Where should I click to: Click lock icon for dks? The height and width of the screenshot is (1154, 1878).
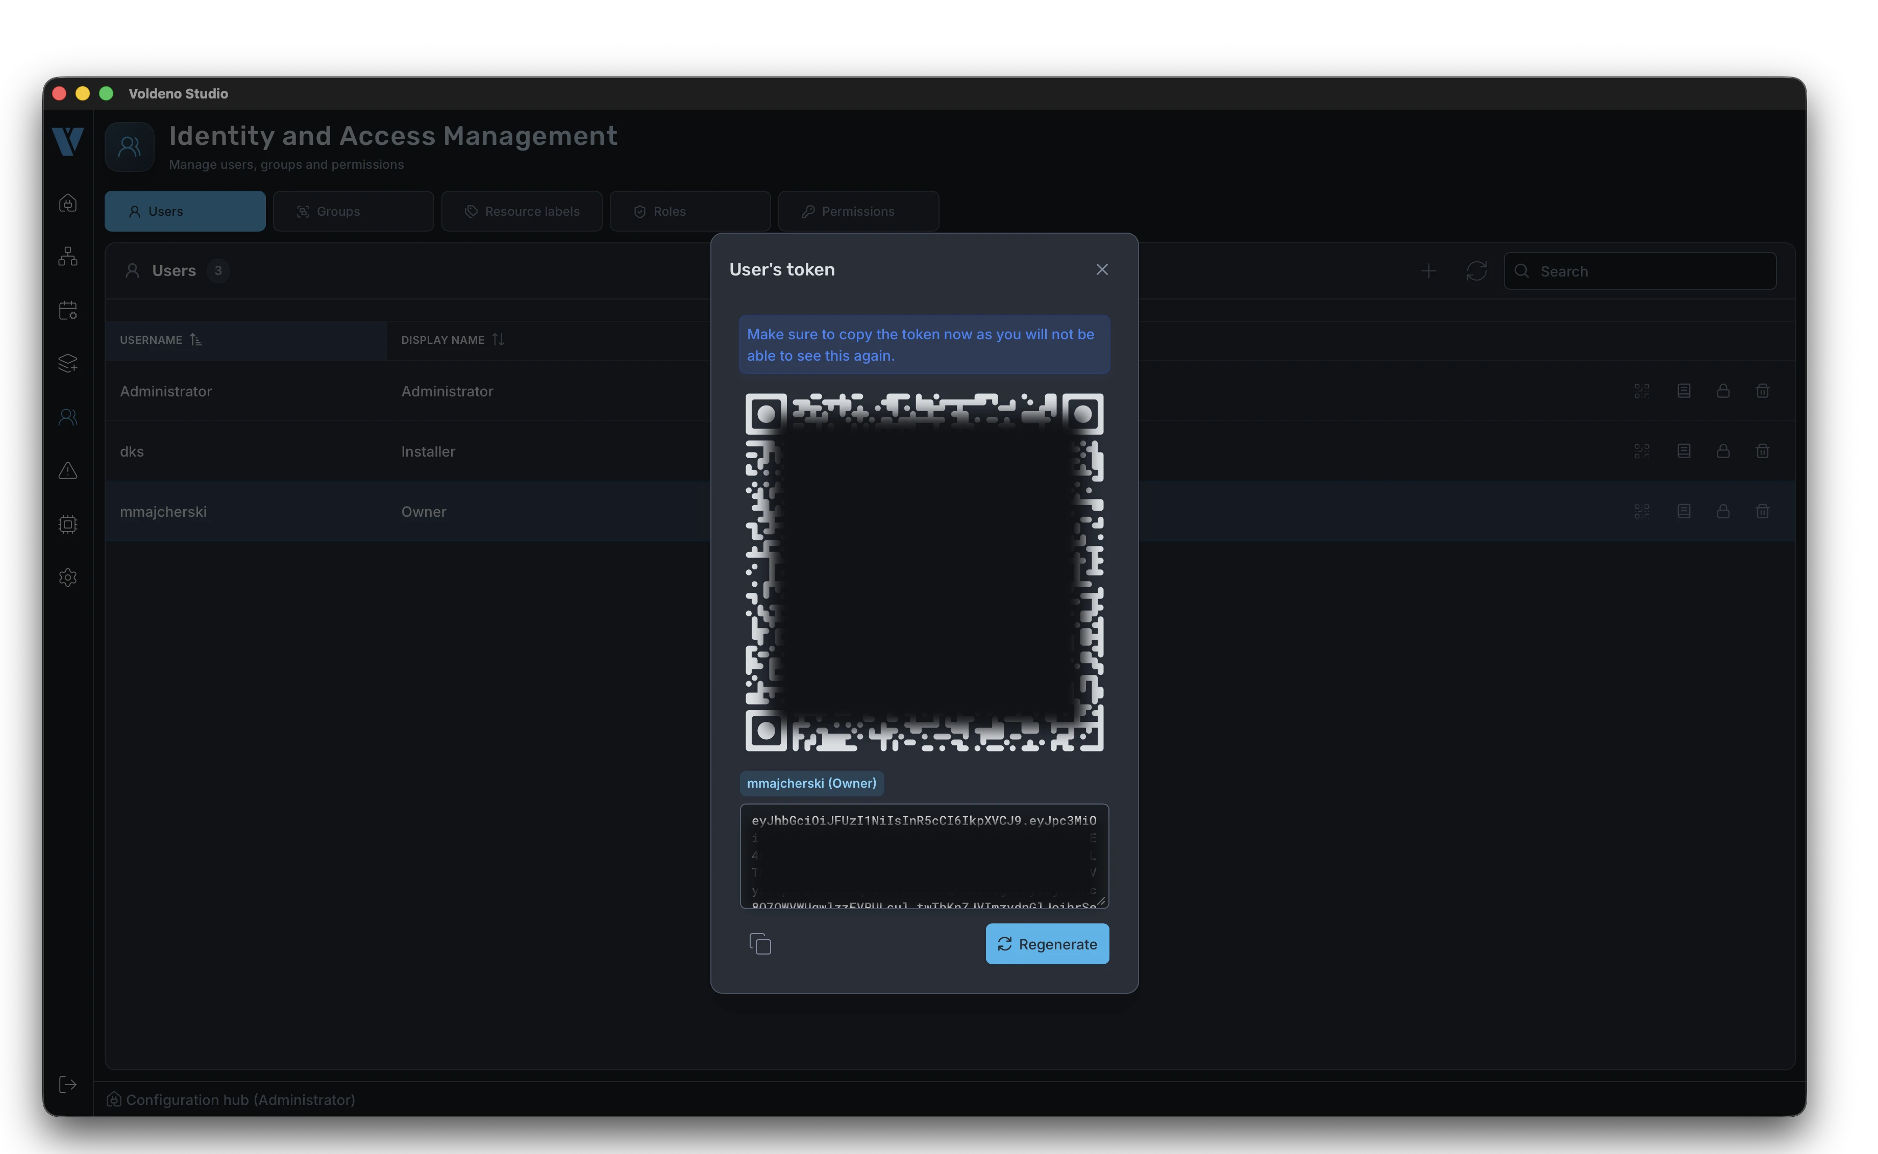1723,451
